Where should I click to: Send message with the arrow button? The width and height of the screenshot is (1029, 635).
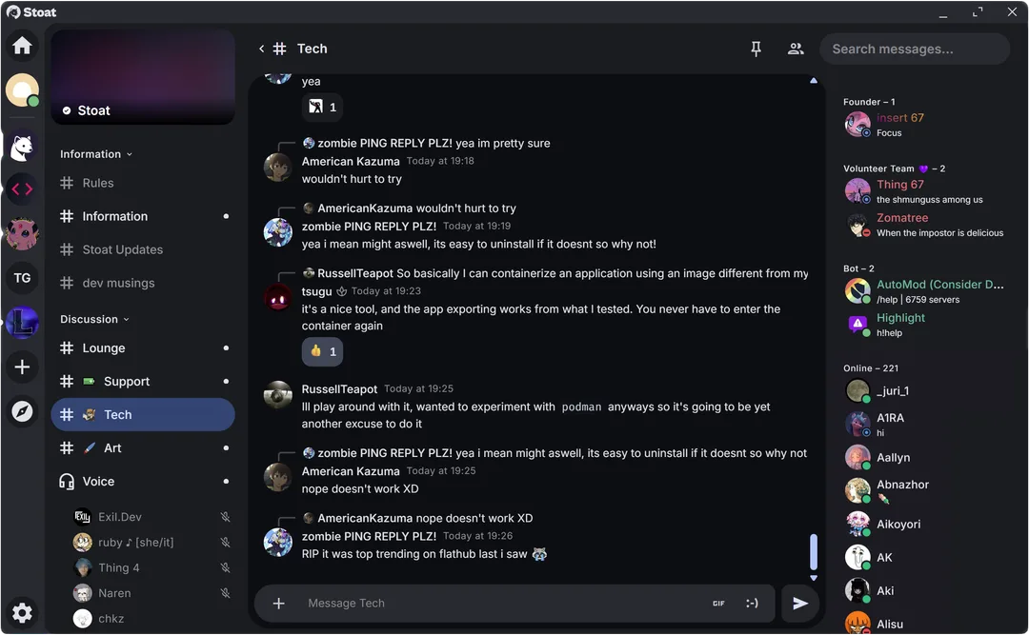[800, 603]
